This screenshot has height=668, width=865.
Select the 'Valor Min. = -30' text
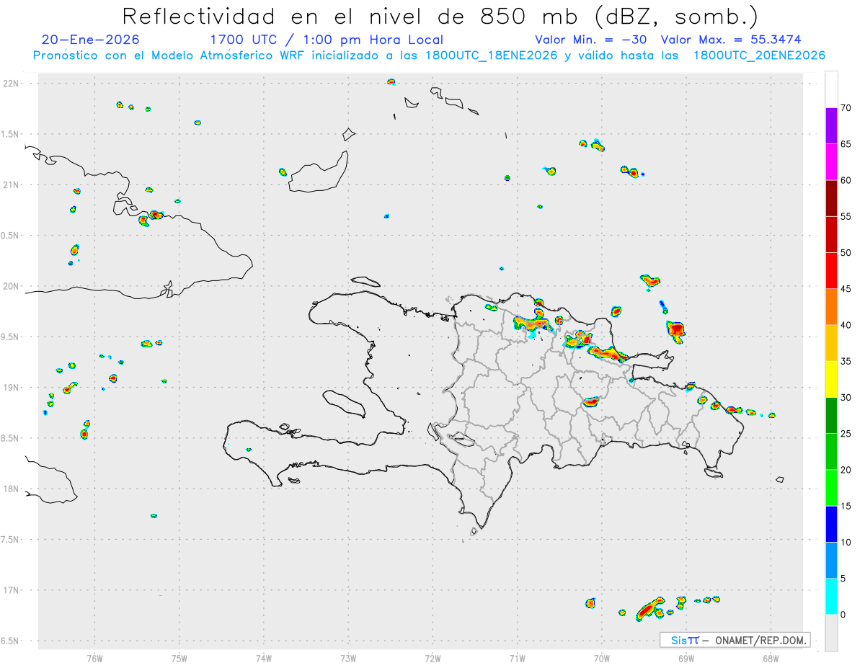(x=590, y=40)
